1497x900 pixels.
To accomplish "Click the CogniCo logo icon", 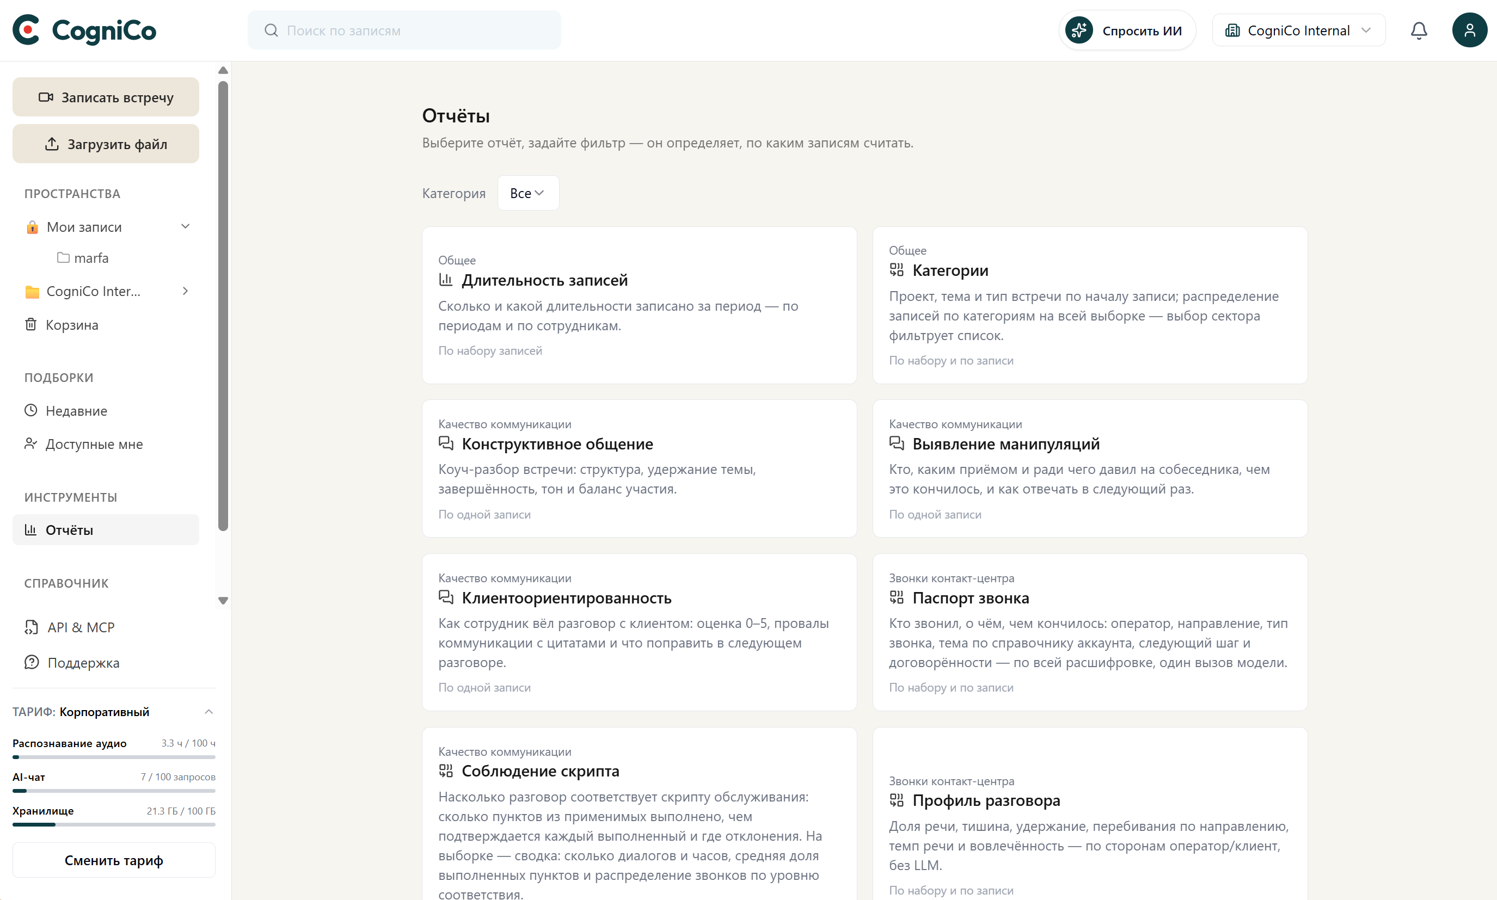I will pyautogui.click(x=26, y=30).
